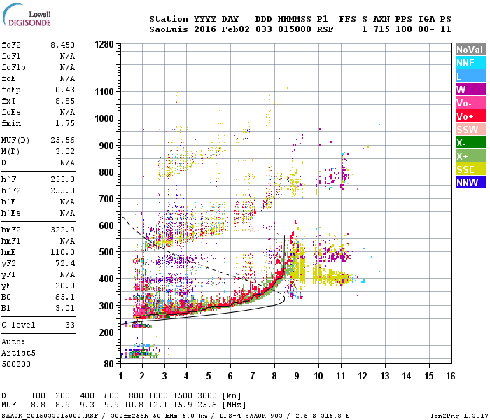Select the red Vo+ legend swatch
This screenshot has width=490, height=420.
click(470, 116)
